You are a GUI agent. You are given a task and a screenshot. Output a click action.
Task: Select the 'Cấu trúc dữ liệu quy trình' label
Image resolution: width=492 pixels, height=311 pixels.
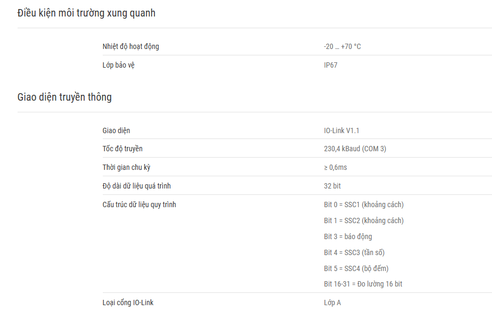[139, 204]
